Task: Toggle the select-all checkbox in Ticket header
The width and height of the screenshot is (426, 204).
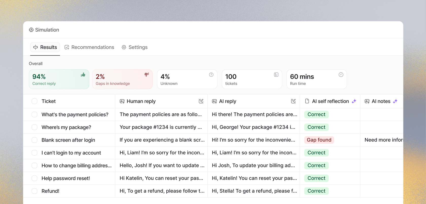Action: point(34,101)
